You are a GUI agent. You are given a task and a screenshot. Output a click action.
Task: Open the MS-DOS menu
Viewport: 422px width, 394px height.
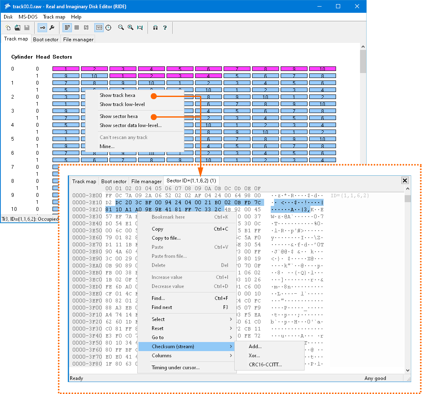[x=28, y=17]
